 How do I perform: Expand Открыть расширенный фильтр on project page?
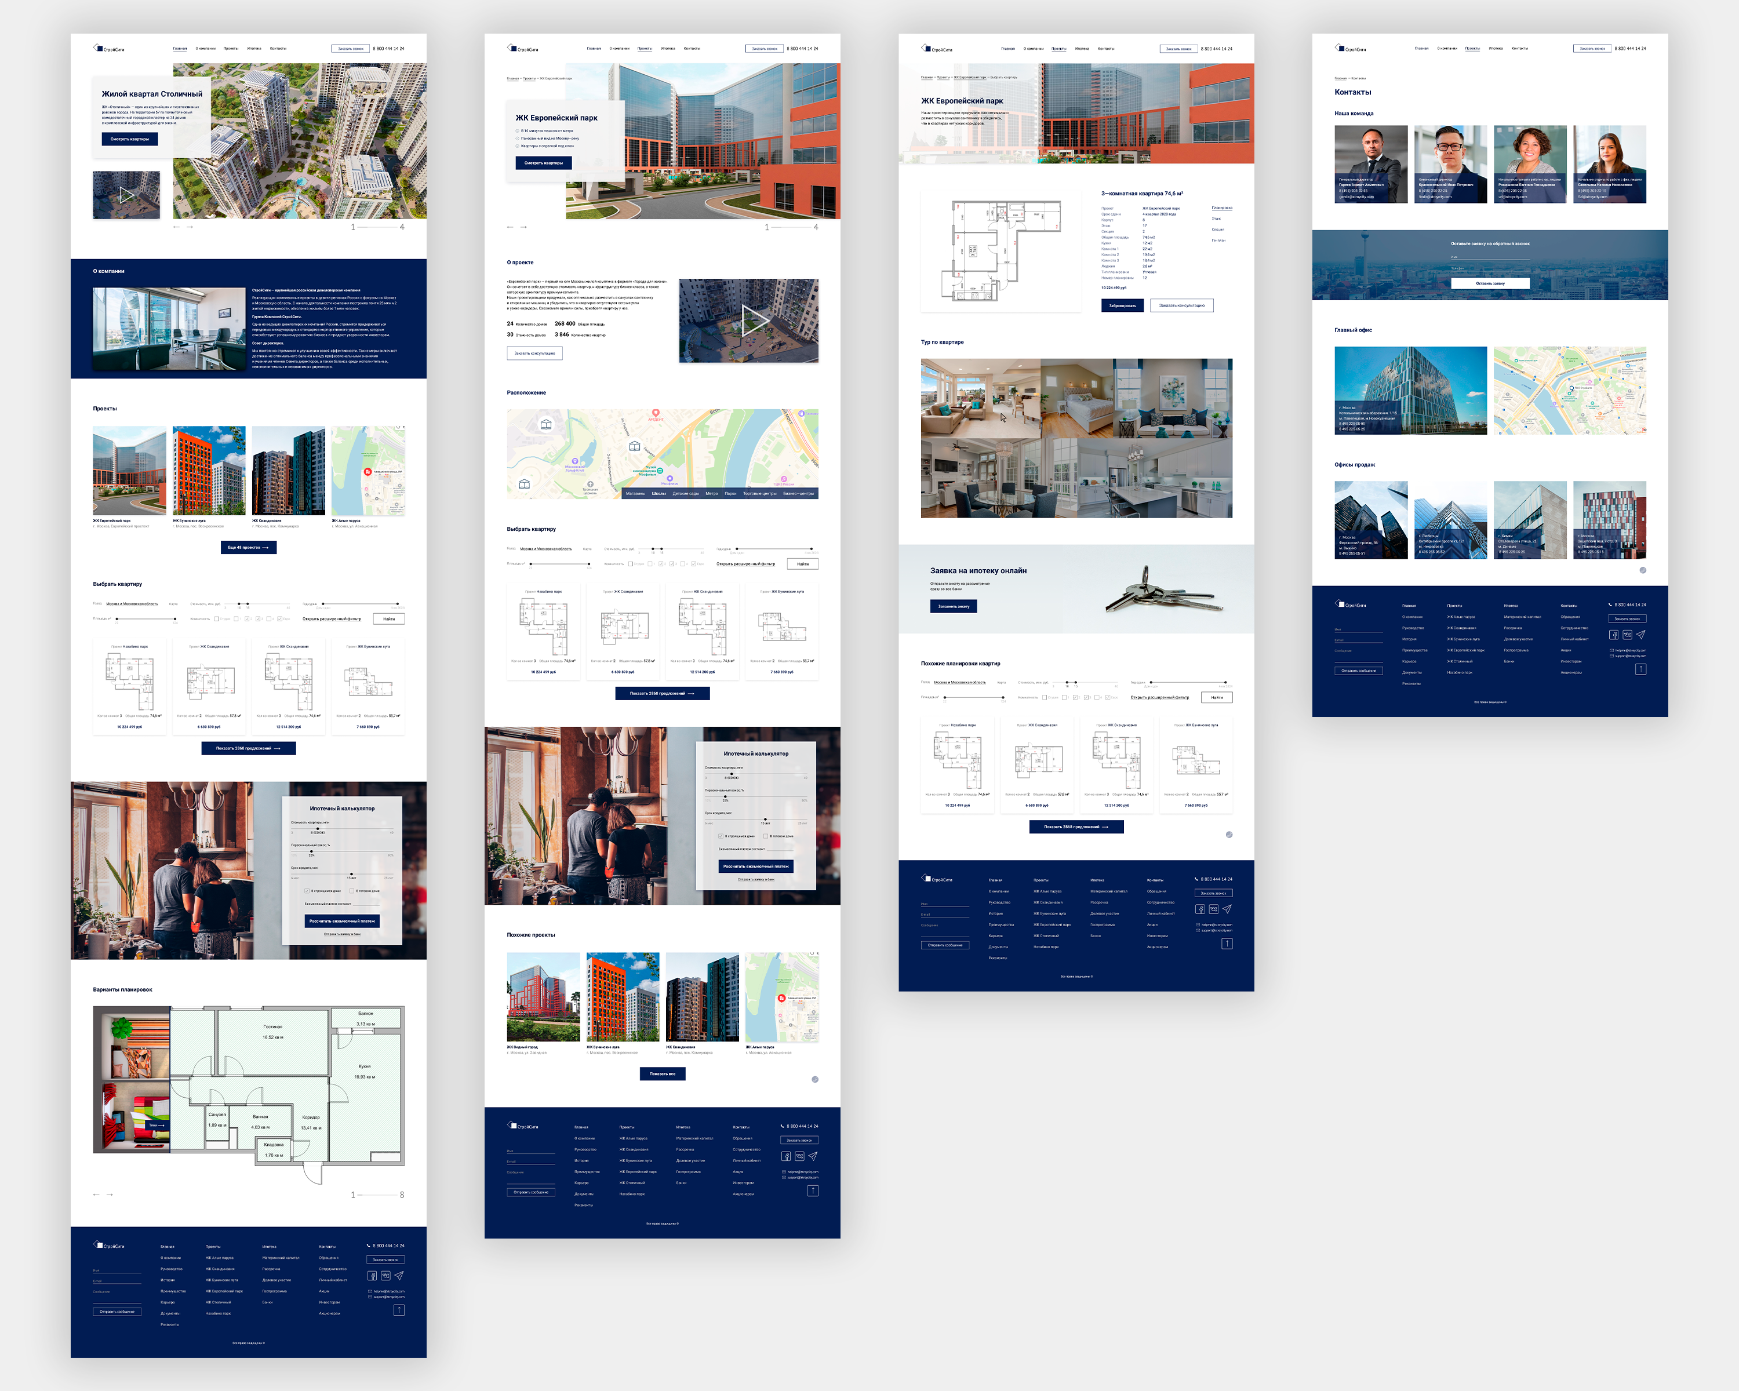click(745, 565)
